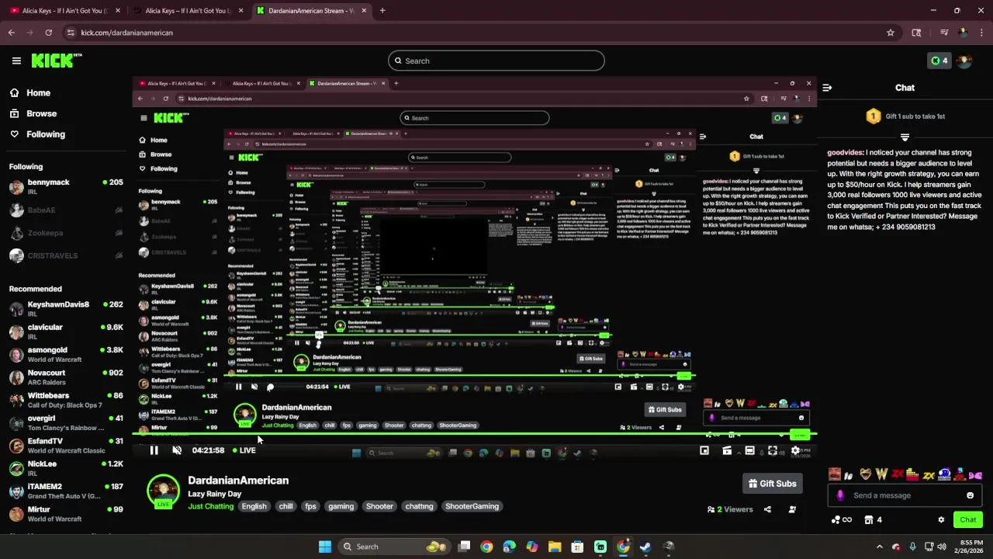The image size is (993, 559).
Task: Show hidden system tray icons
Action: click(879, 547)
